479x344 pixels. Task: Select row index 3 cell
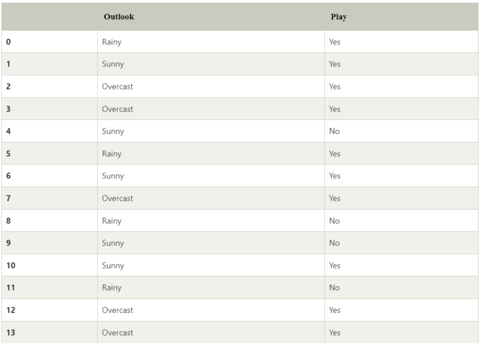tap(9, 109)
